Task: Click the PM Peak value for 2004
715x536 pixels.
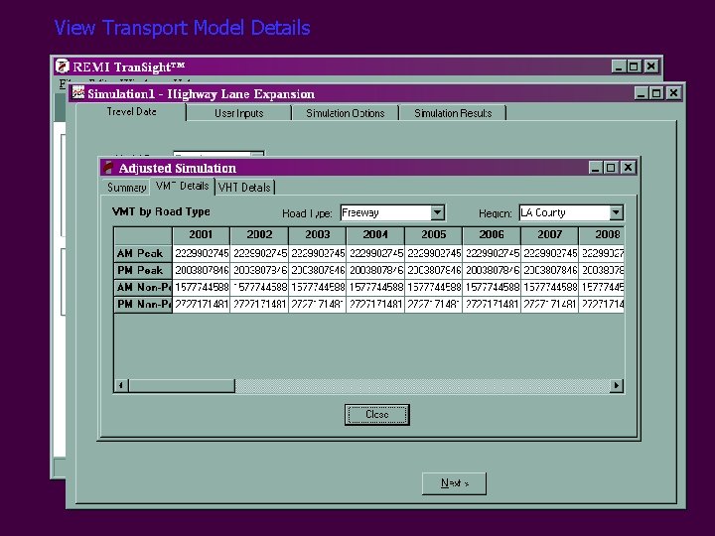Action: (375, 270)
